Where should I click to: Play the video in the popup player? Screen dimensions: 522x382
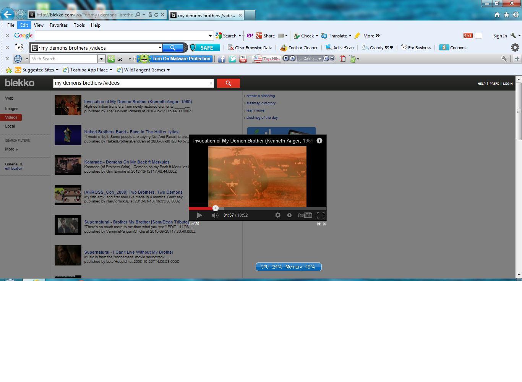pos(199,215)
